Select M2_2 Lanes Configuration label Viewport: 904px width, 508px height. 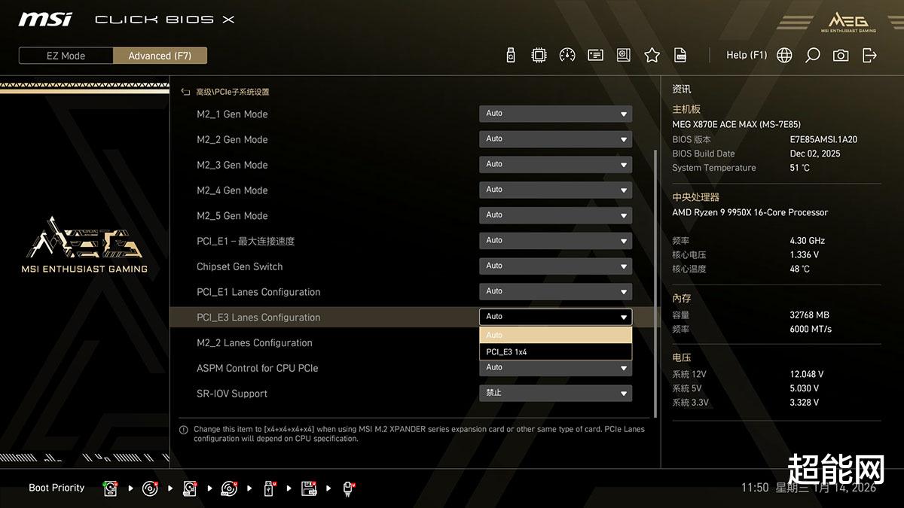255,342
